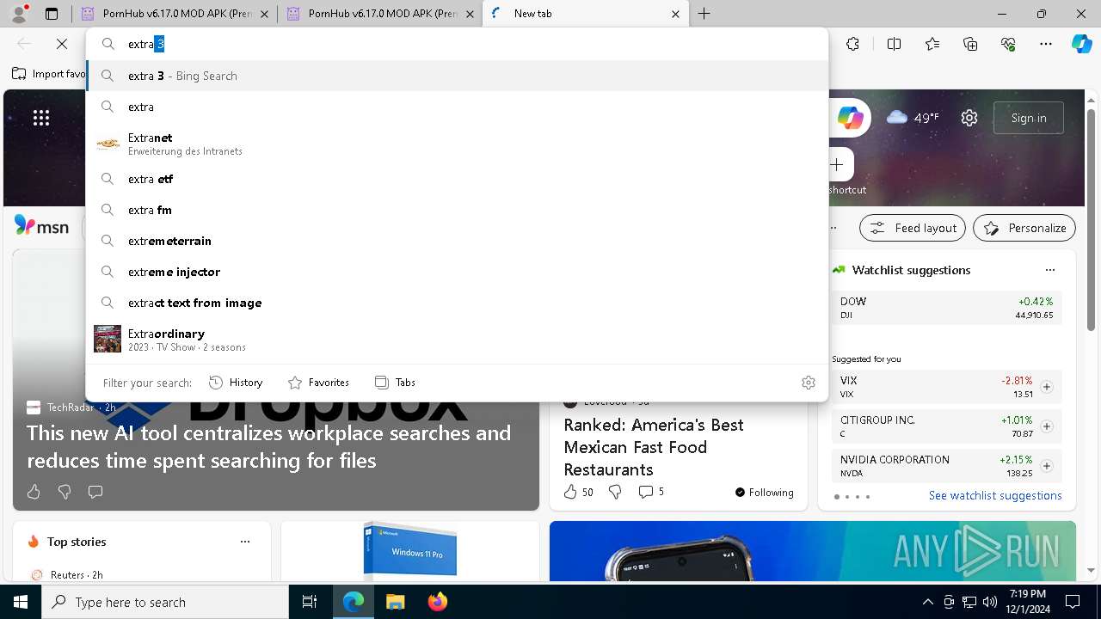This screenshot has width=1101, height=619.
Task: Open Mexican Fast Food Restaurants headline
Action: pyautogui.click(x=654, y=447)
